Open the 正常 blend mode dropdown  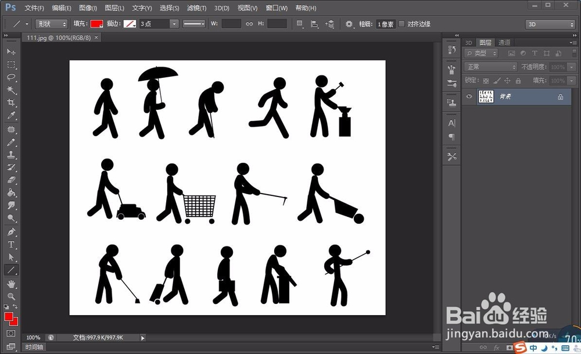click(x=490, y=67)
